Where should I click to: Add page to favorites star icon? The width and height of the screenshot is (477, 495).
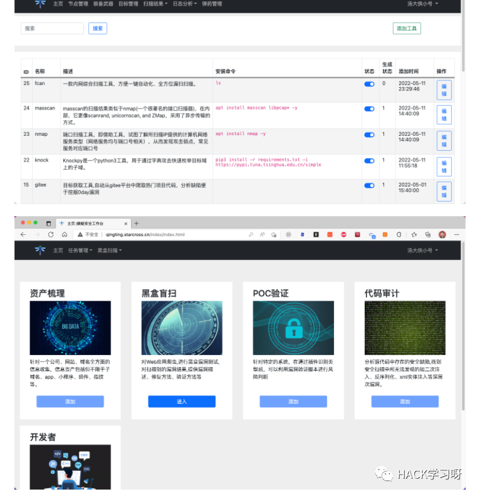coord(274,235)
